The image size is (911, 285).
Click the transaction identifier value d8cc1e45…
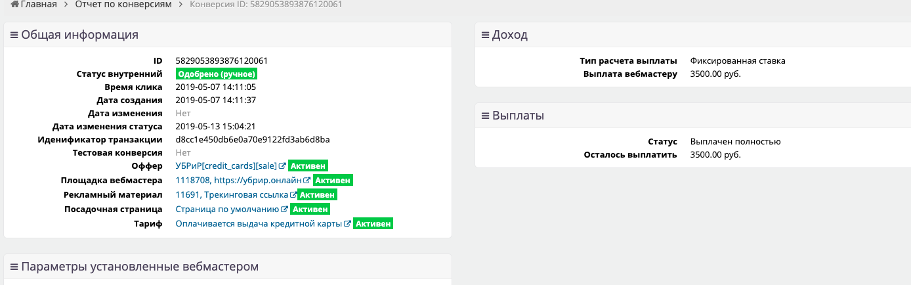253,139
